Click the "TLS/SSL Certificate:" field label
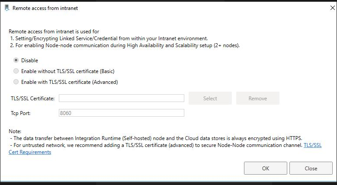The image size is (337, 185). point(32,99)
